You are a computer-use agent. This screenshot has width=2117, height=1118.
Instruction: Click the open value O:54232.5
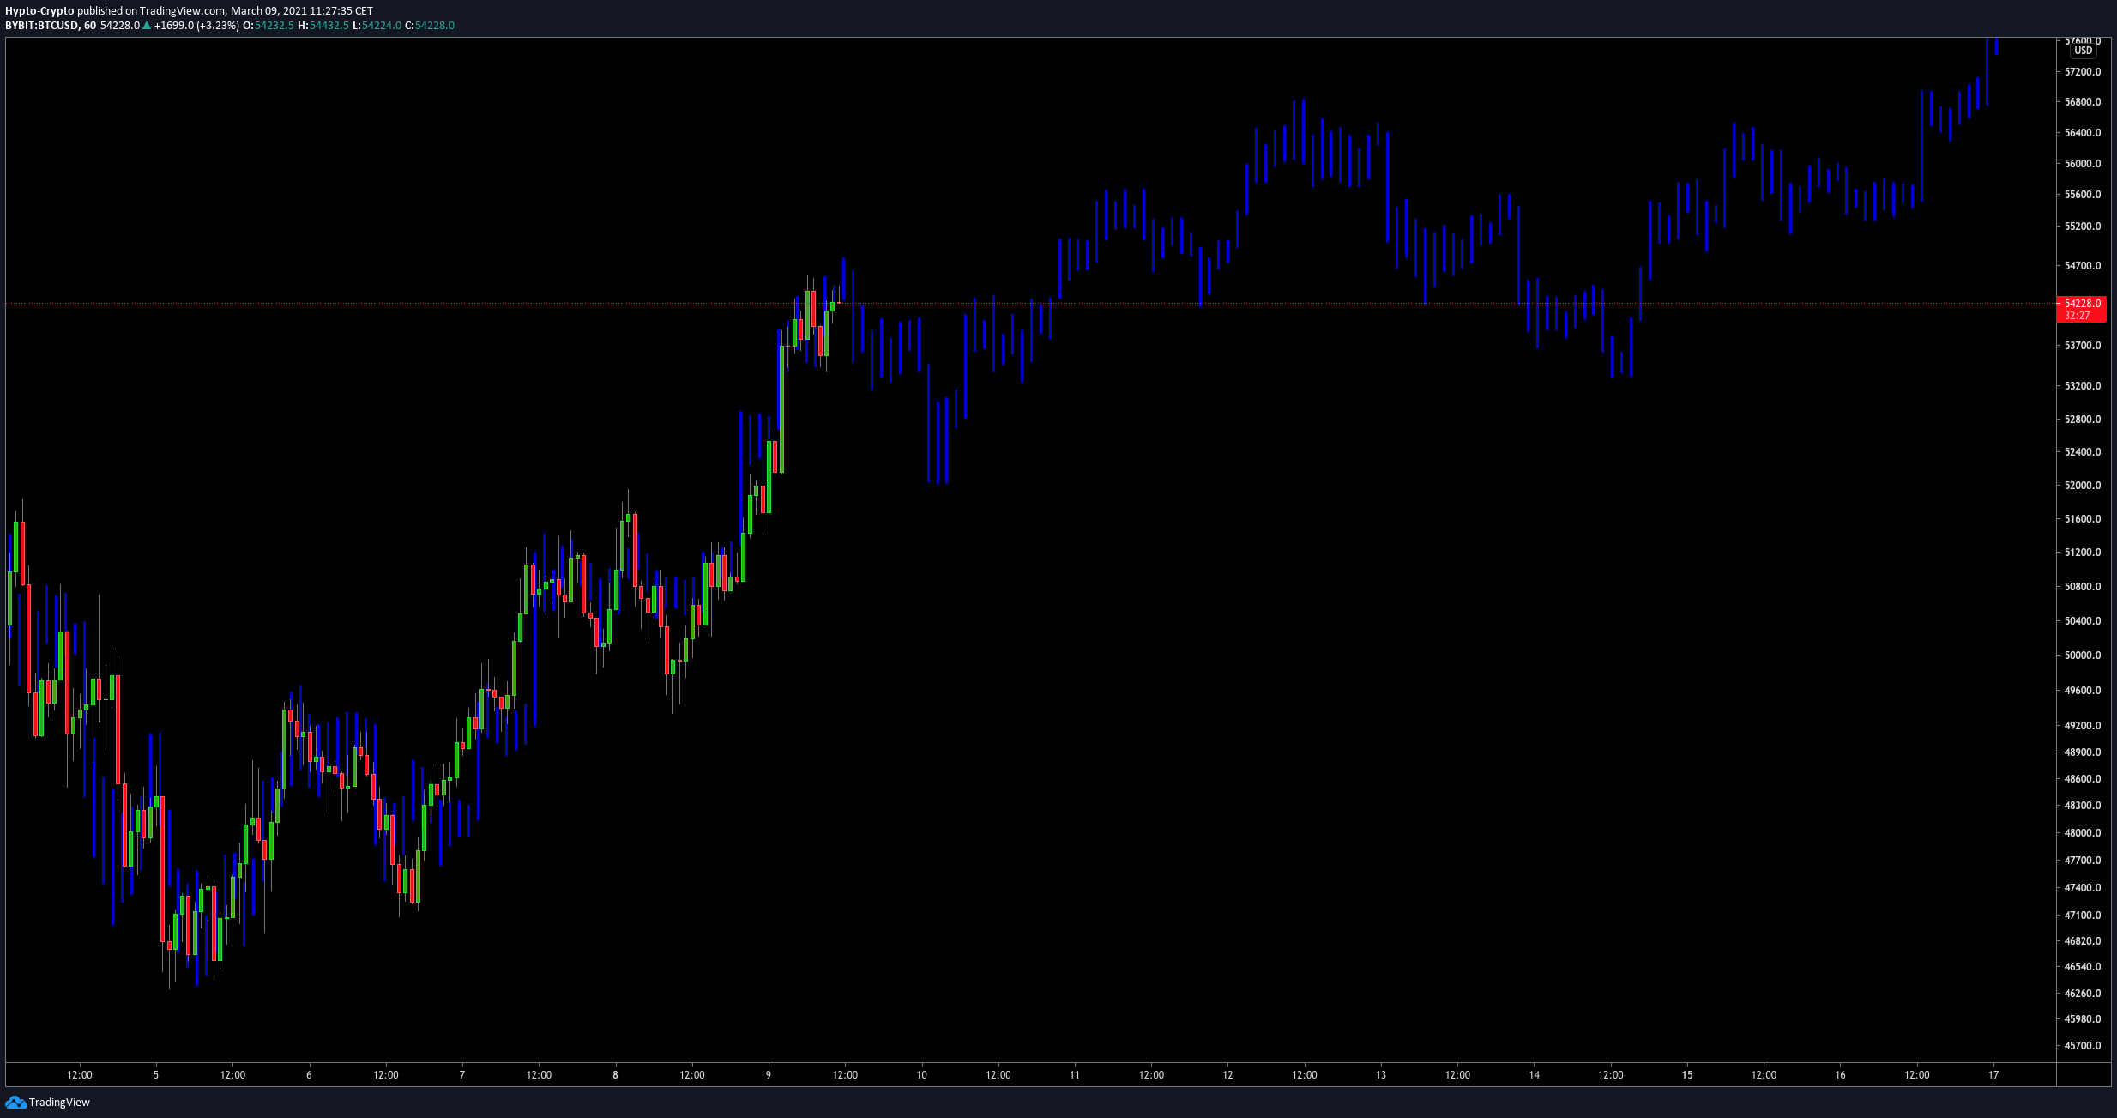268,26
